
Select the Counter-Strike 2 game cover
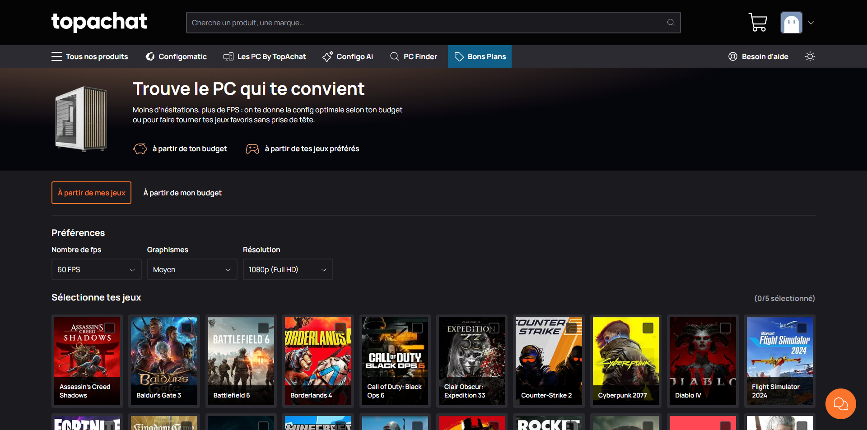(x=549, y=361)
